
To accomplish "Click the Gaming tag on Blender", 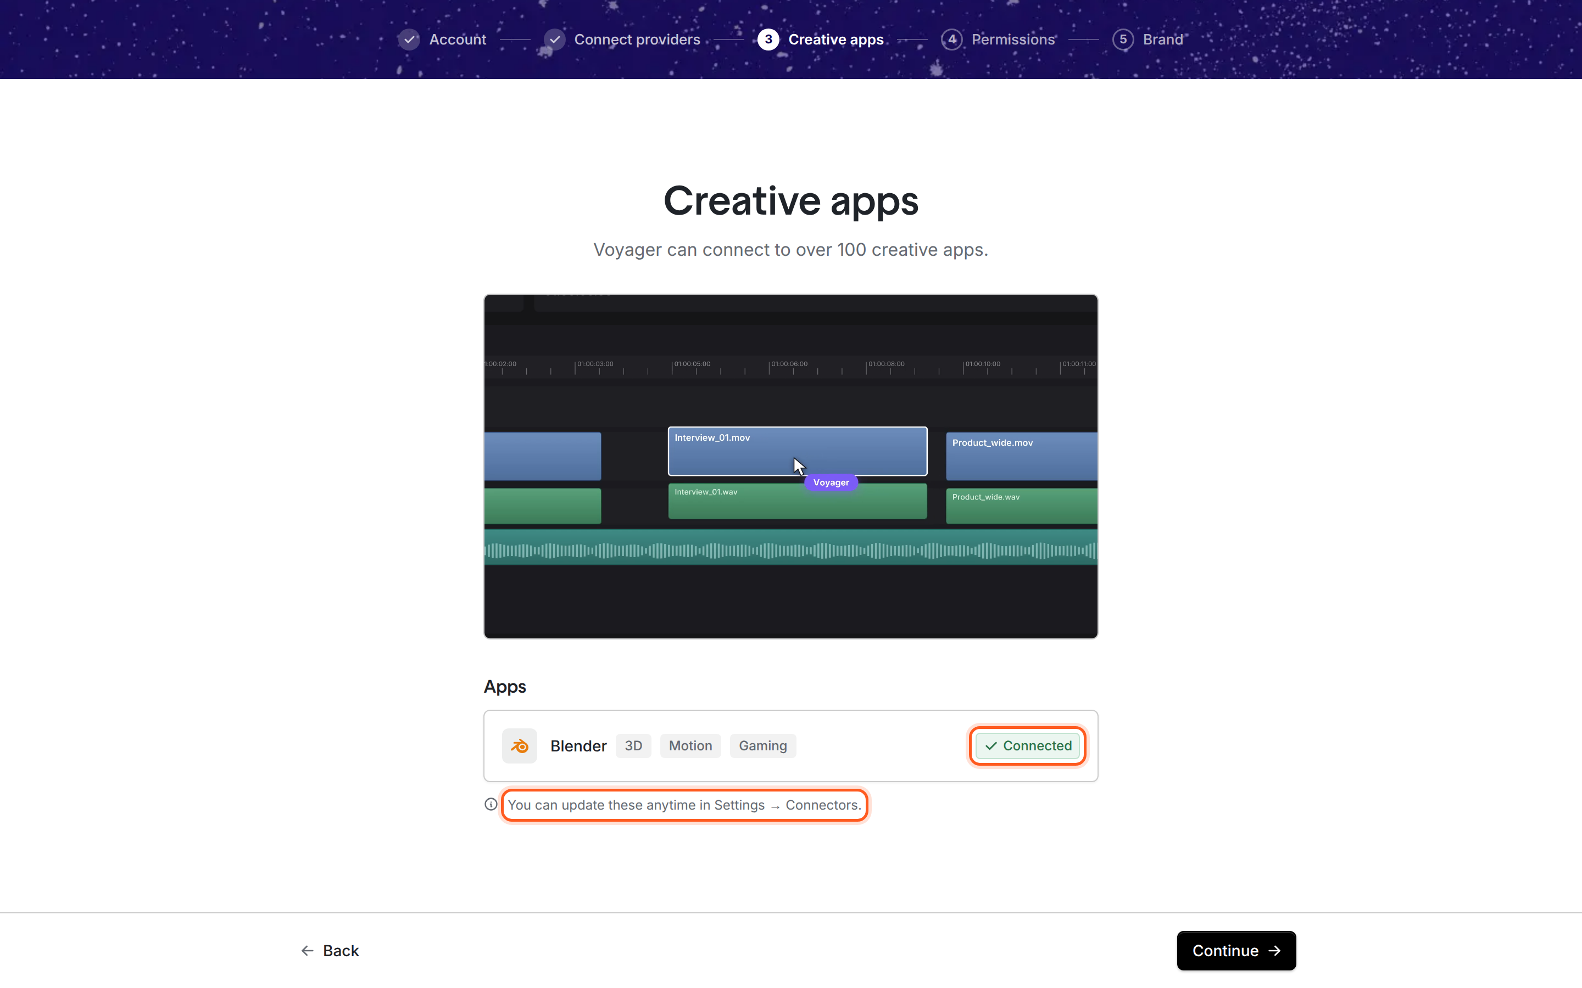I will coord(763,745).
